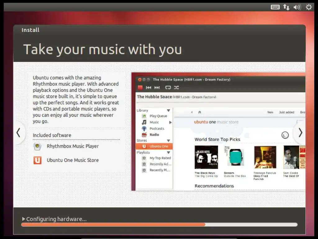Open Sam Cooke album cover

294,157
